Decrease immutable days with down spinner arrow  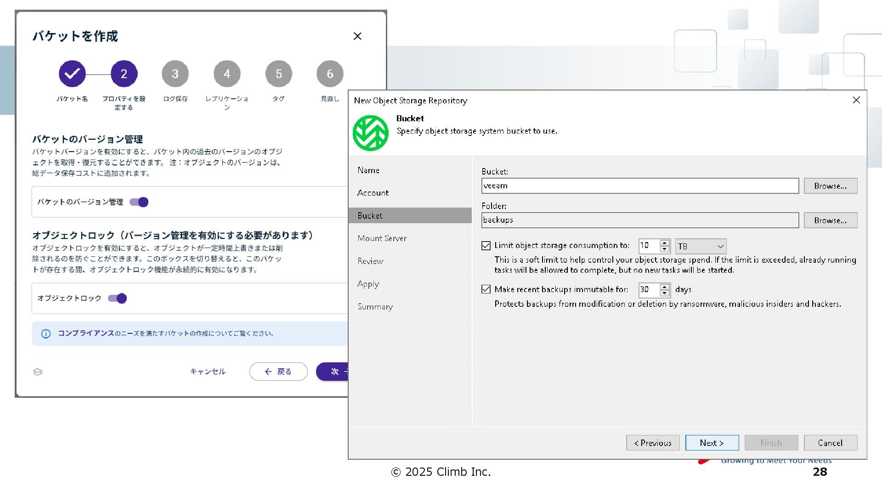tap(665, 293)
